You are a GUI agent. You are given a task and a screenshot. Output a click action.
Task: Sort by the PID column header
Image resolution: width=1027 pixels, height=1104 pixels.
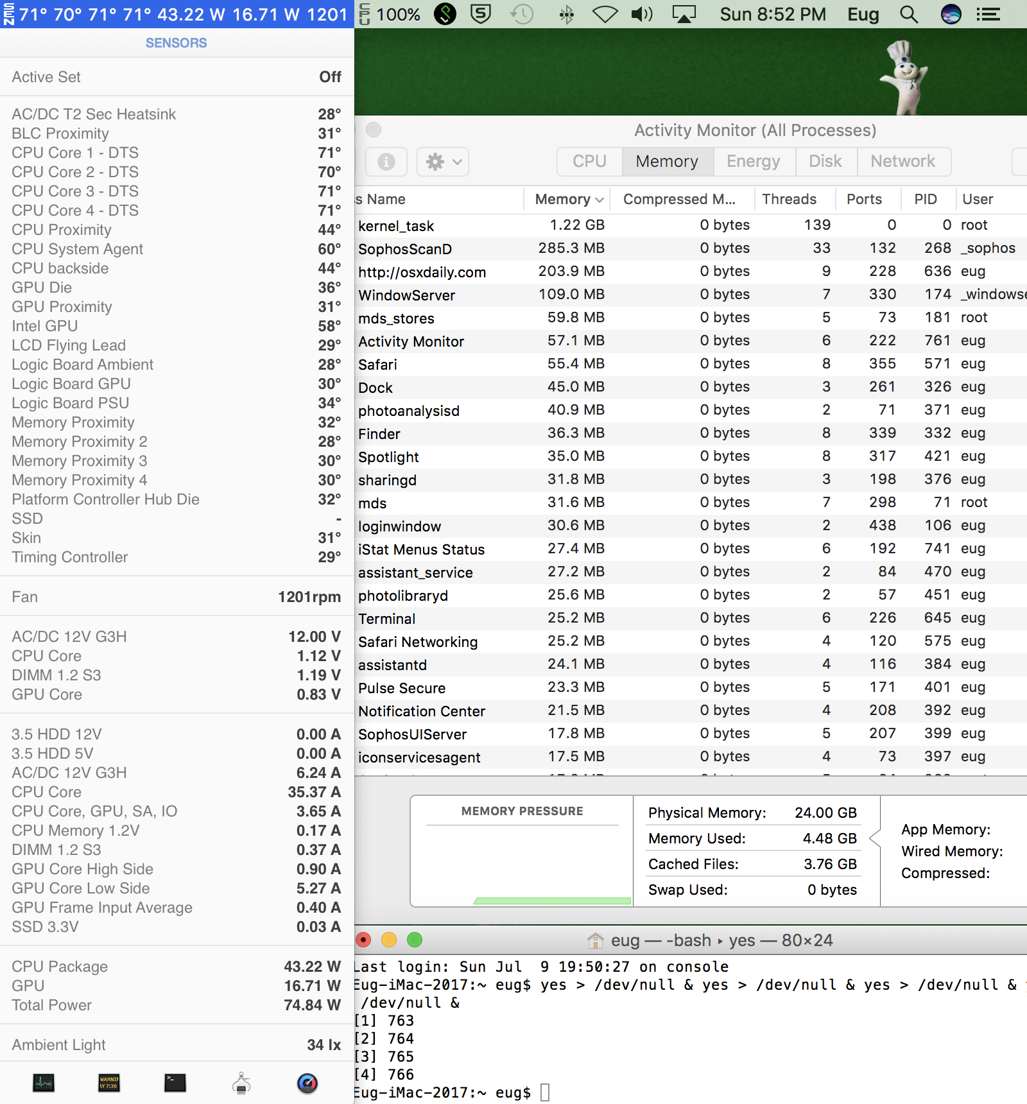(x=928, y=200)
